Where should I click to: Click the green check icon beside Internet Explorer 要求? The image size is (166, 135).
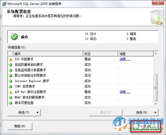(11, 81)
